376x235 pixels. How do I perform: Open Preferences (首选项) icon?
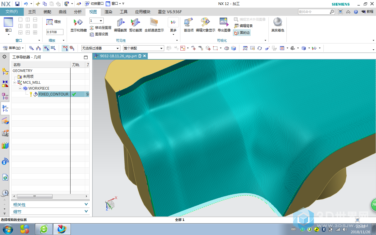[x=189, y=22]
